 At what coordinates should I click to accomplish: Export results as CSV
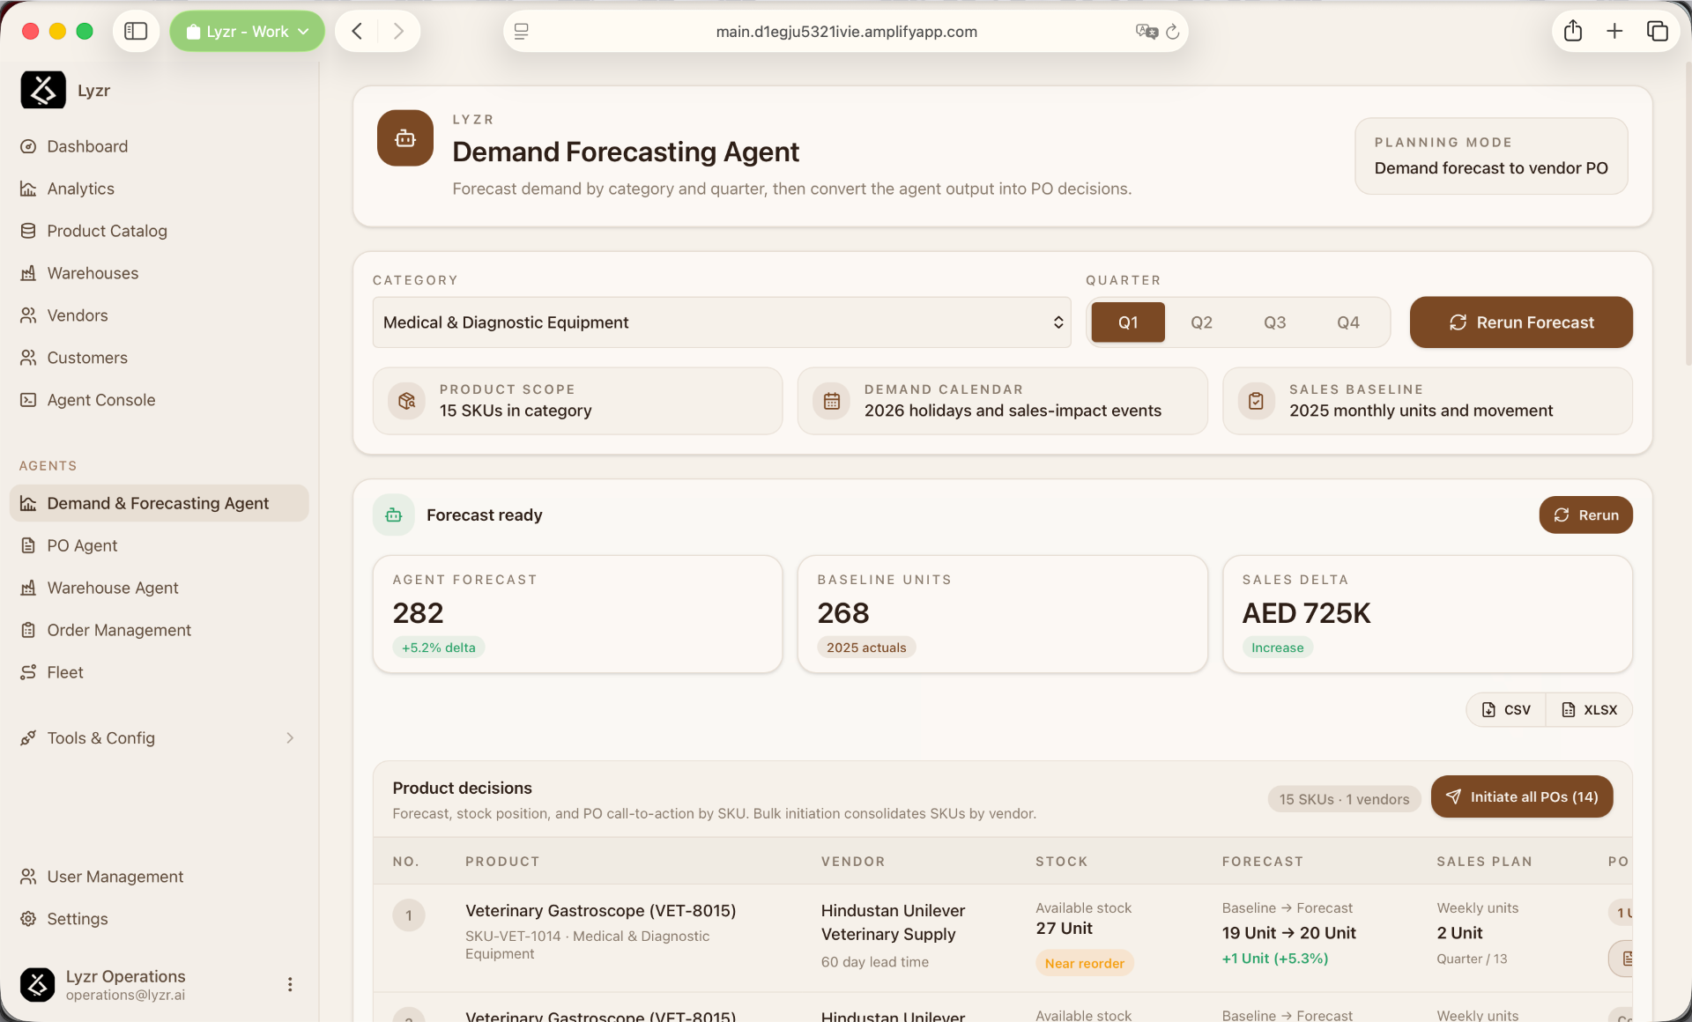tap(1506, 709)
